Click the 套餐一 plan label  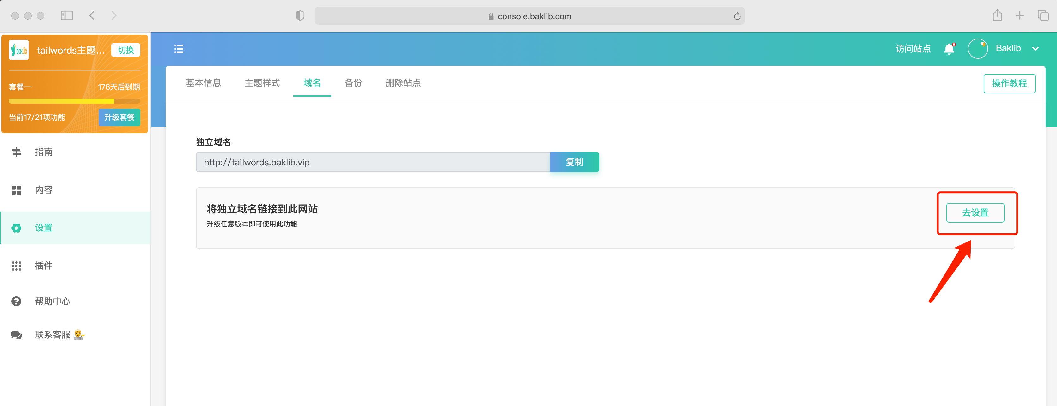point(20,87)
